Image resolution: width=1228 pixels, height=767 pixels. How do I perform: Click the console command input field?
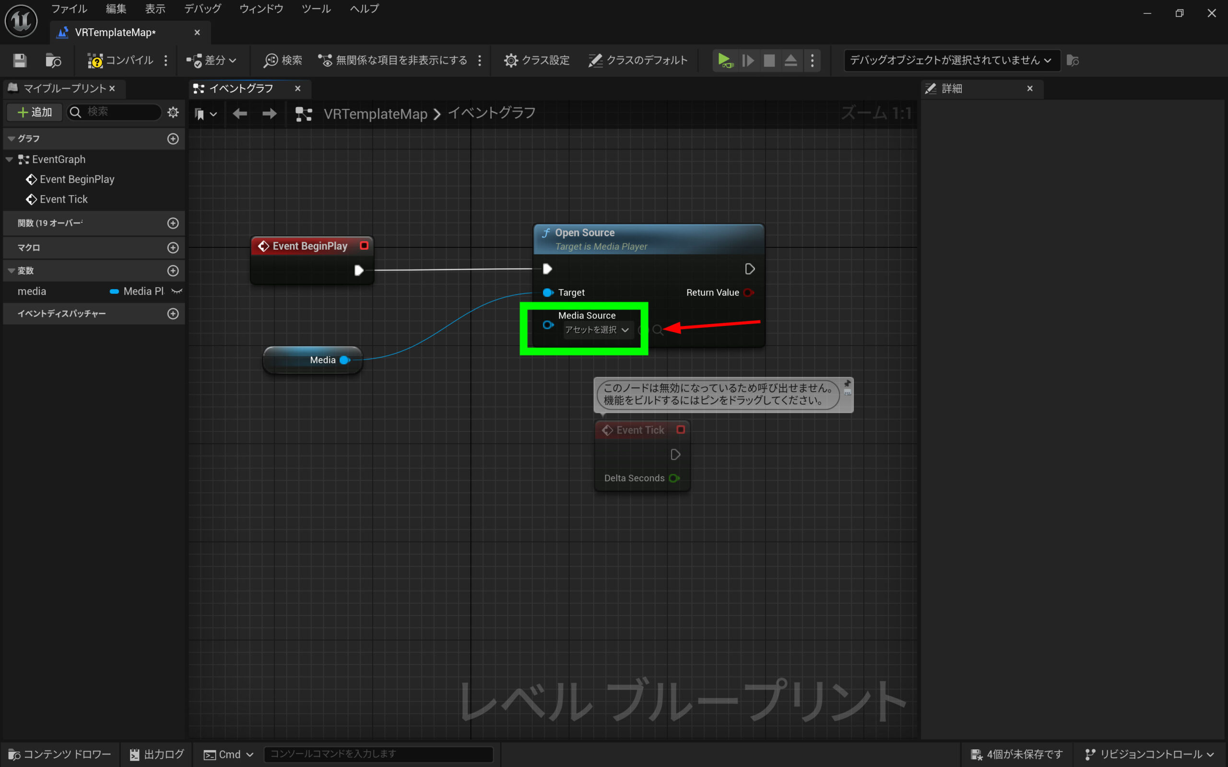378,754
